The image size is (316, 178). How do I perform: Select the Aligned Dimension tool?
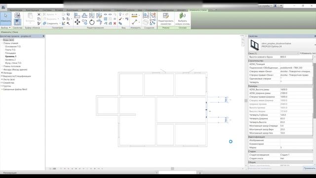[134, 15]
